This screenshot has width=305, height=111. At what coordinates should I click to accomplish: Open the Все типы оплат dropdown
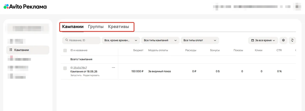[200, 40]
